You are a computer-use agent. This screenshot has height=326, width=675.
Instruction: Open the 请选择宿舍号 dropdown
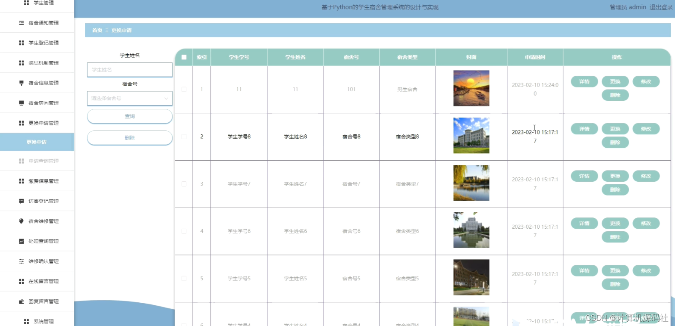coord(130,98)
